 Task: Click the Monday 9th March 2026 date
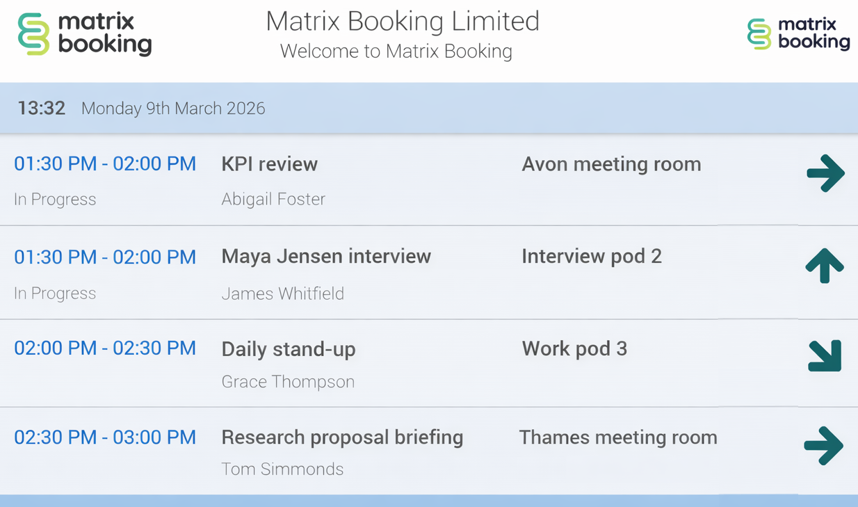[x=173, y=108]
